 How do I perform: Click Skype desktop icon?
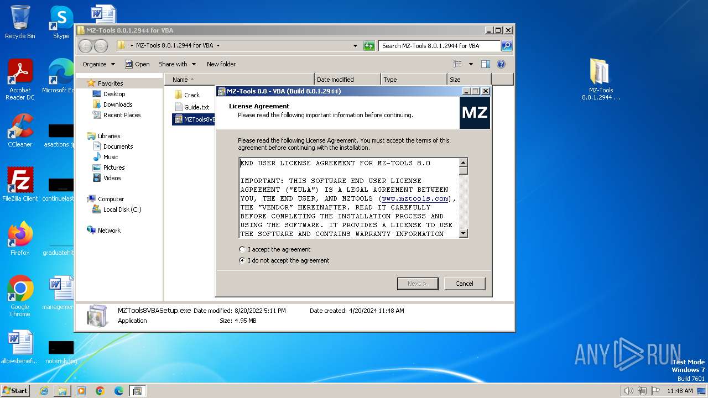[x=61, y=22]
